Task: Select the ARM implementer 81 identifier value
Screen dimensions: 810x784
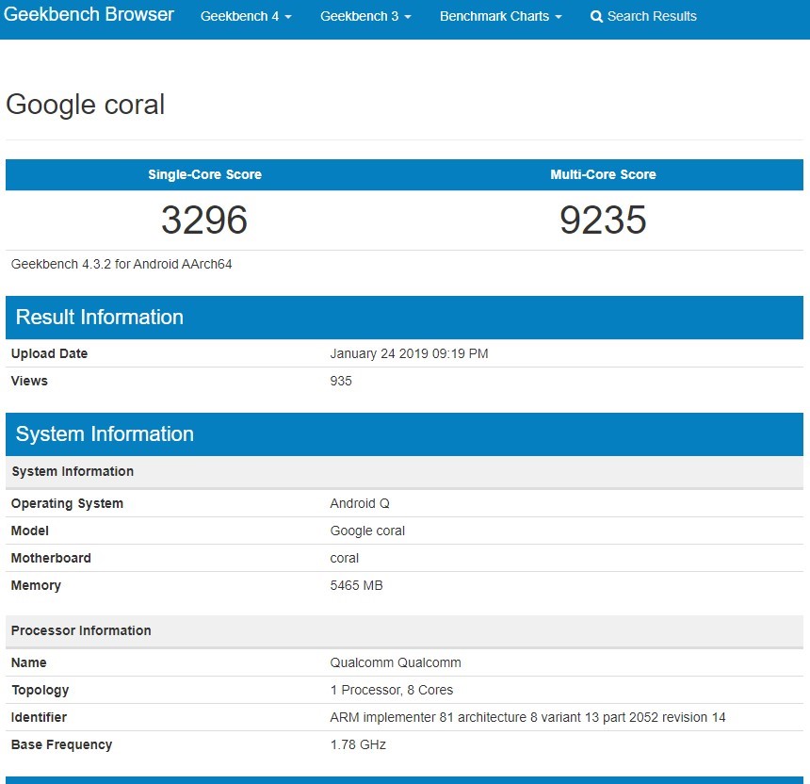Action: tap(528, 717)
